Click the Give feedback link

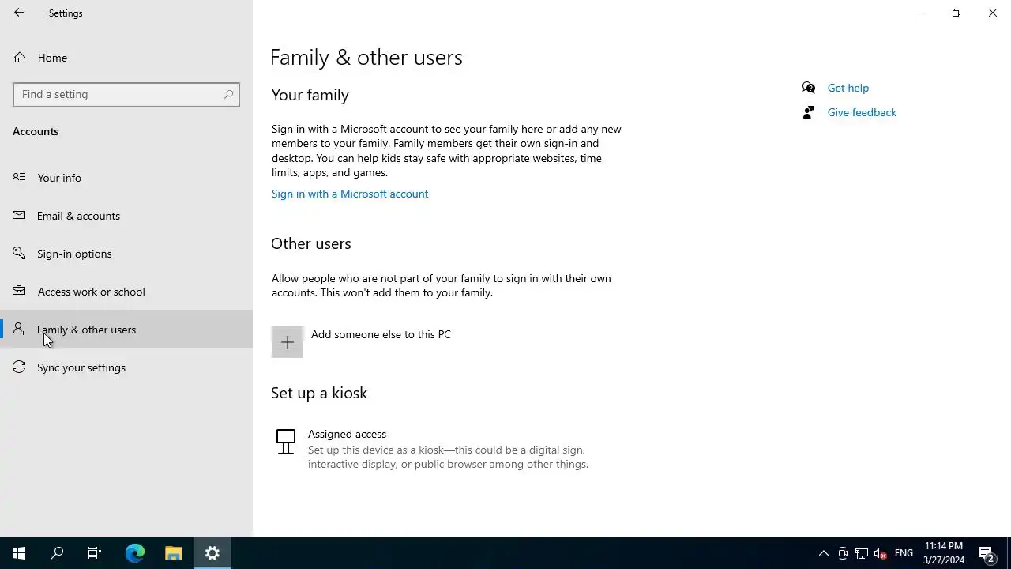(x=862, y=112)
